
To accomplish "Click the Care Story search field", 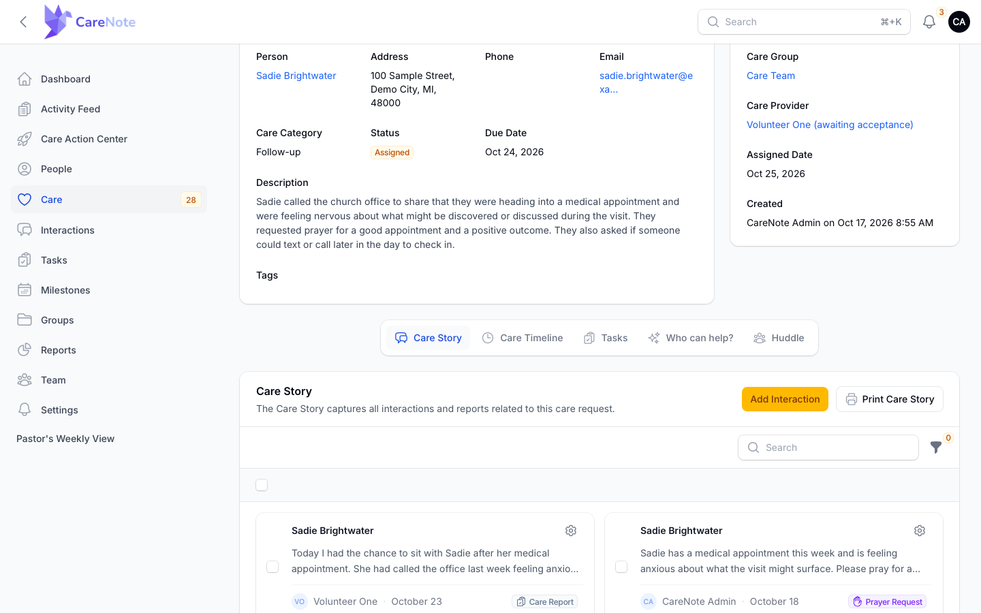I will (828, 447).
